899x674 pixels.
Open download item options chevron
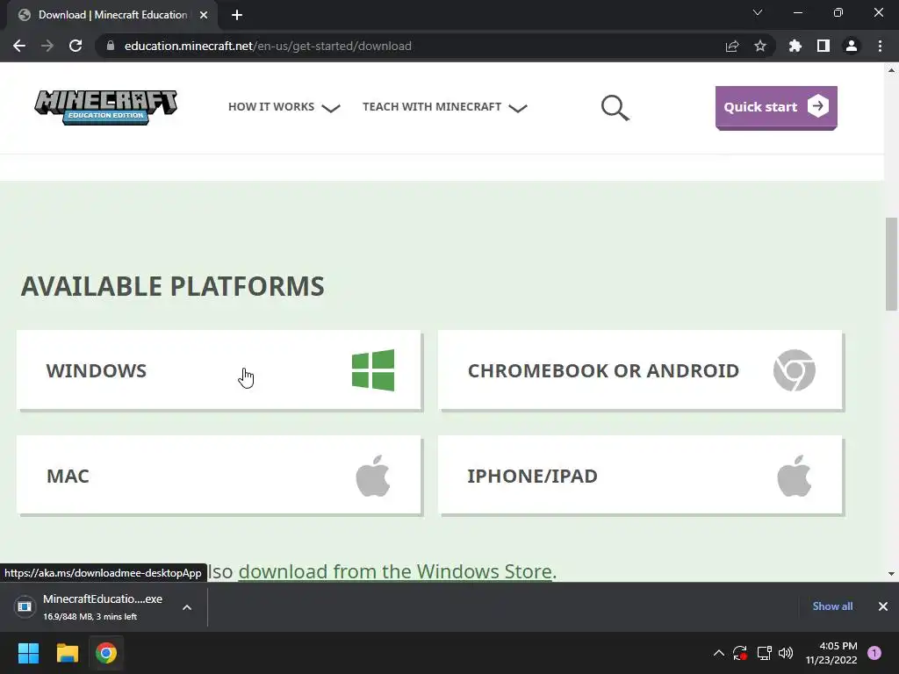click(x=187, y=607)
